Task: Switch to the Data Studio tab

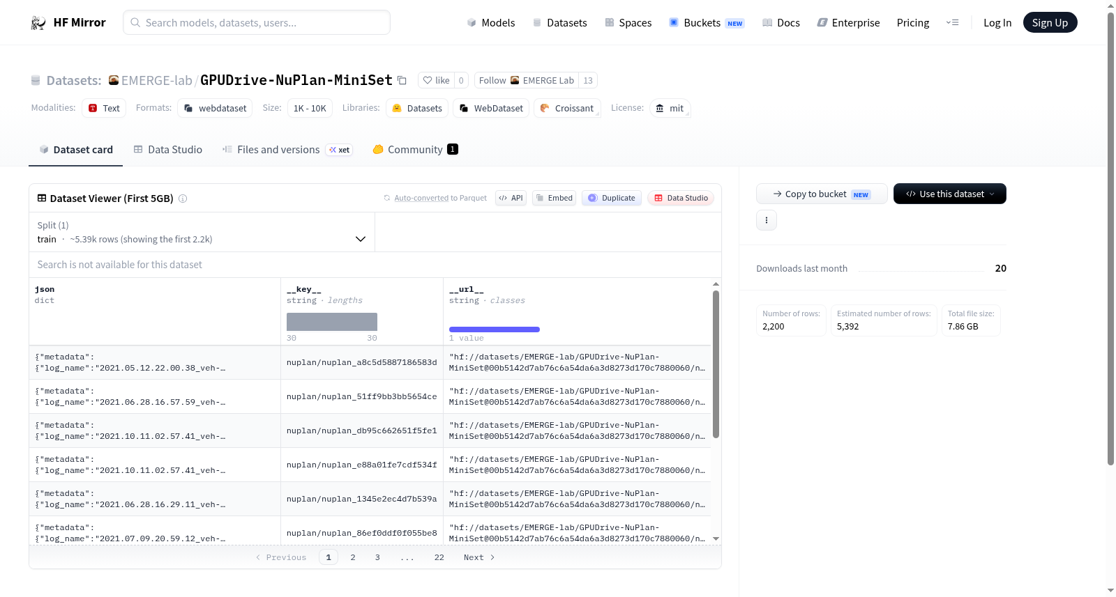Action: (x=167, y=150)
